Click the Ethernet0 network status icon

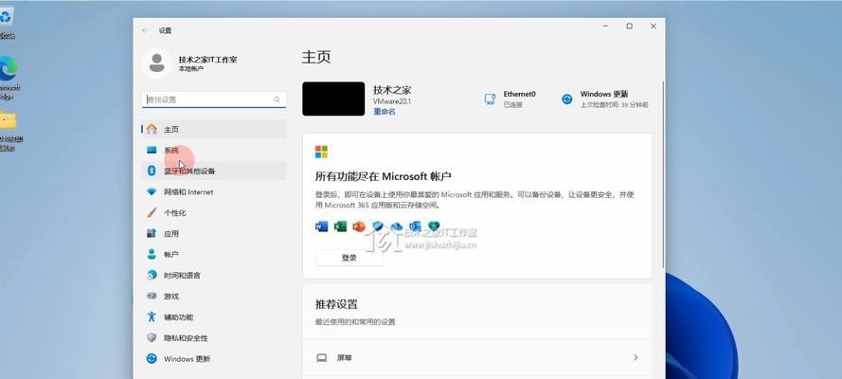[490, 99]
